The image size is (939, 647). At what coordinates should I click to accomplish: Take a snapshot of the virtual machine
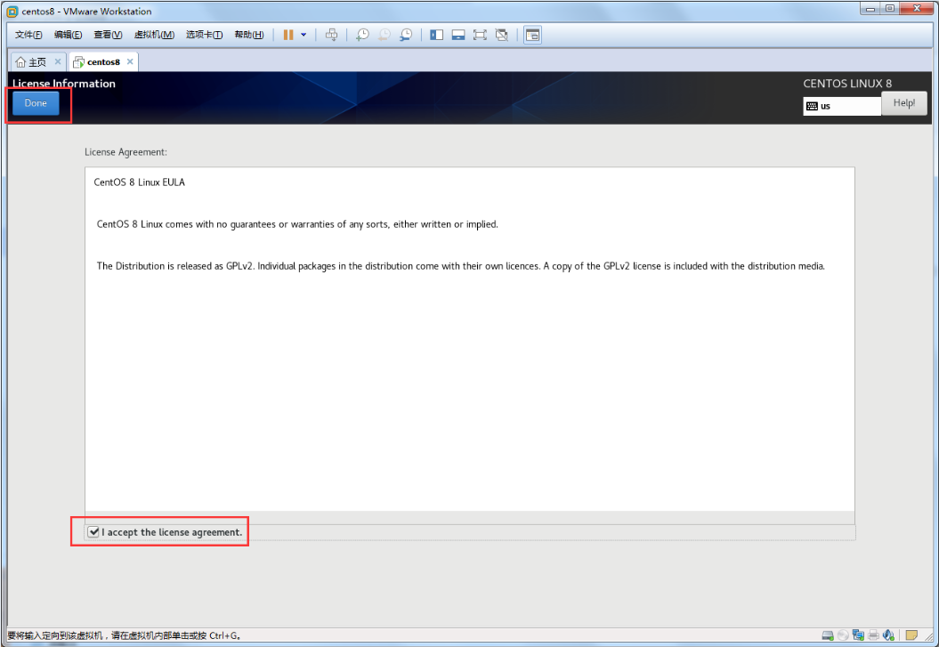click(362, 35)
